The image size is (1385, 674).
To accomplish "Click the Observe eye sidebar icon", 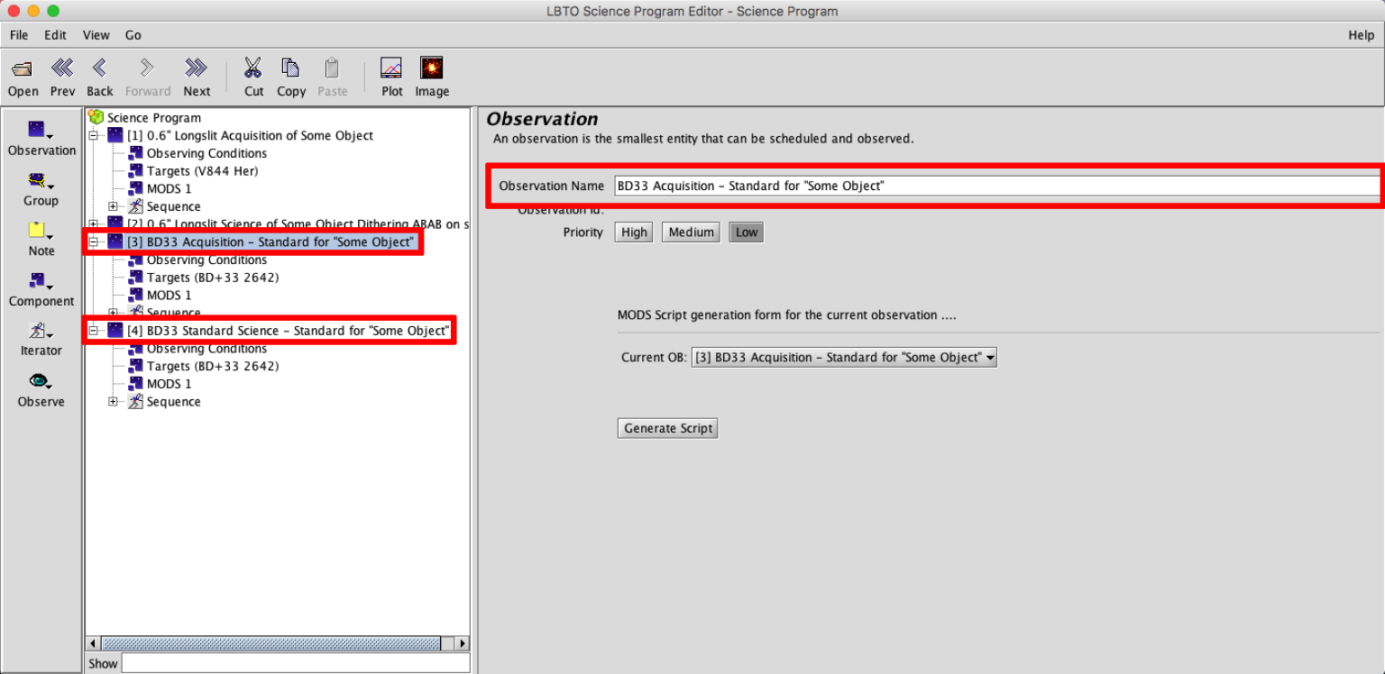I will pos(41,382).
